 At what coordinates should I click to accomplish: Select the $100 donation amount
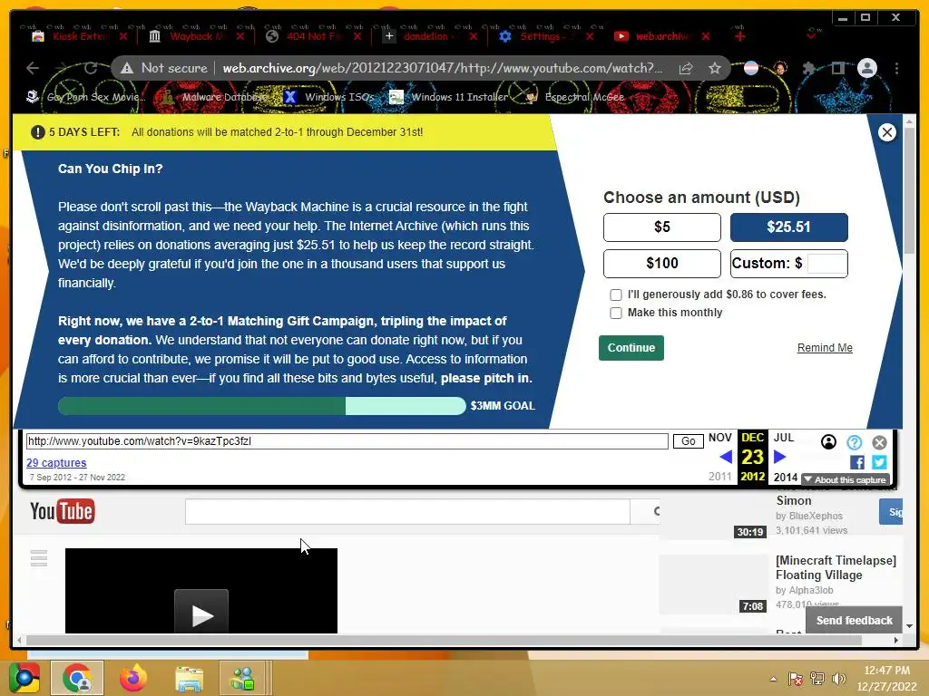click(661, 264)
